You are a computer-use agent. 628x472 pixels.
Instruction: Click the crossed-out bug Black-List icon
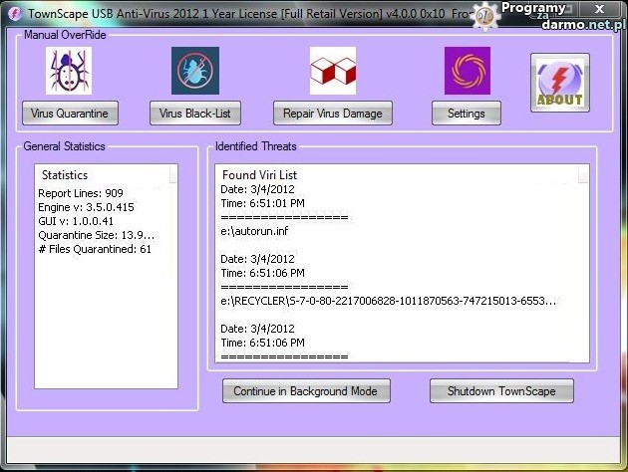click(x=194, y=71)
